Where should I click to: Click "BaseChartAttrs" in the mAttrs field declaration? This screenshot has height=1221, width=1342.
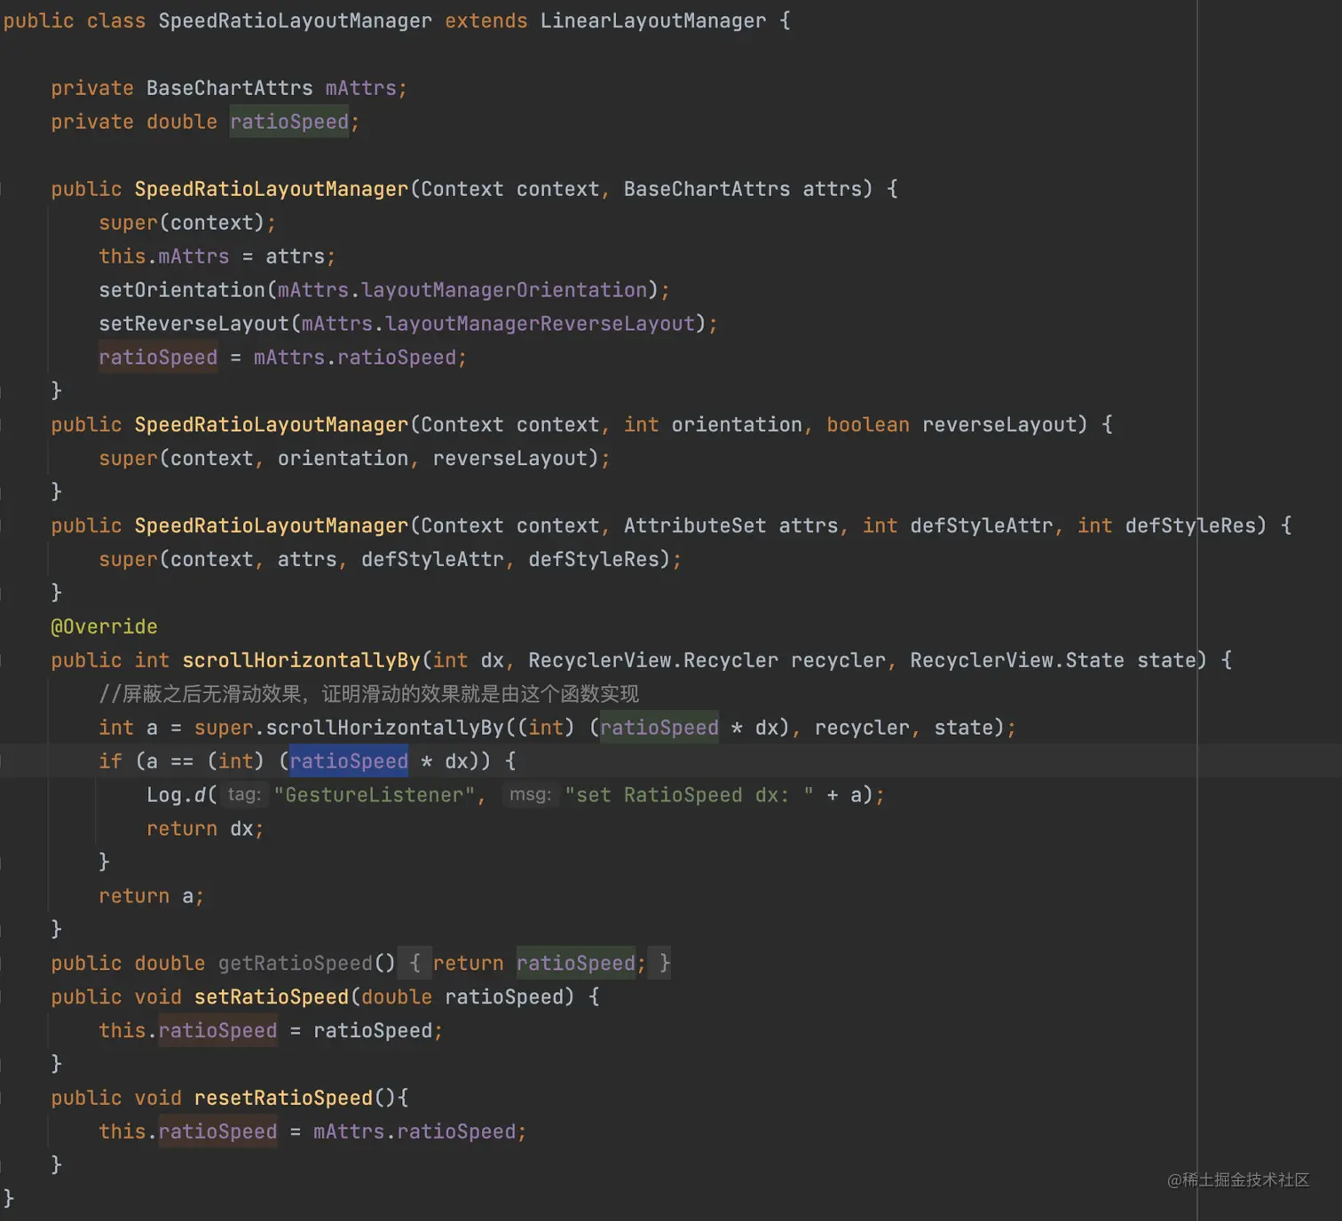(229, 88)
